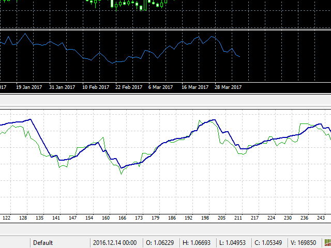
Task: Click the 166 mark on bottom axis
Action: [122, 218]
